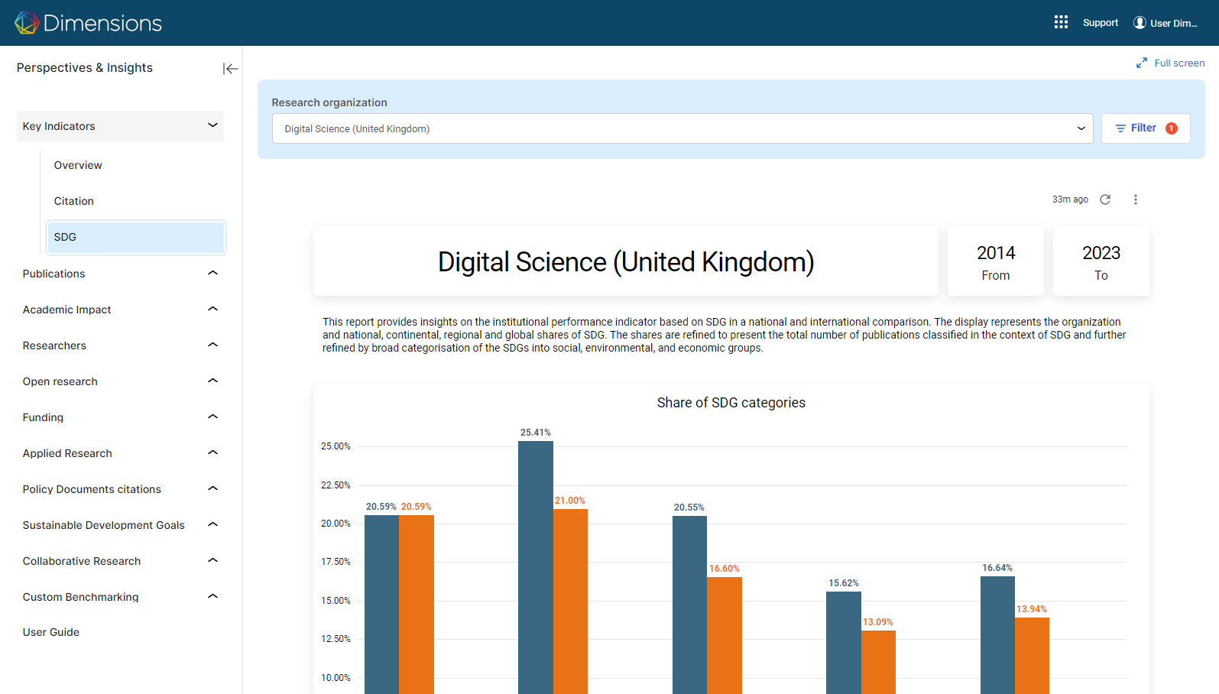Open the Filter button
The image size is (1219, 694).
click(x=1146, y=128)
